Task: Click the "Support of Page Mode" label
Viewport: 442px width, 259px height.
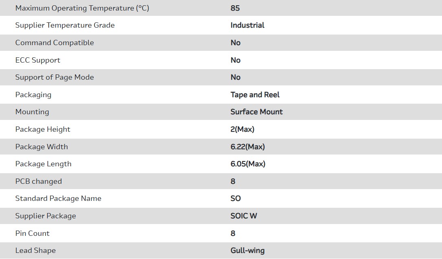Action: click(55, 77)
